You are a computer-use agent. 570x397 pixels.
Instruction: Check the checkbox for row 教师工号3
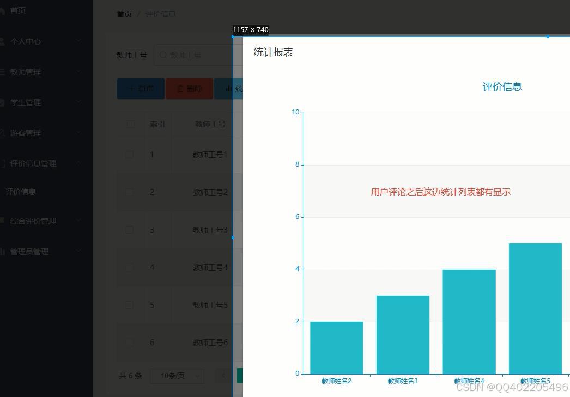tap(130, 229)
